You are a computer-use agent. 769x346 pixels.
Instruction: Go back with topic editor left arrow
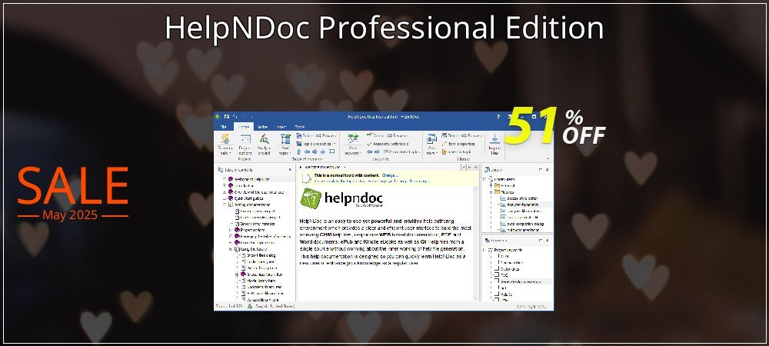(468, 167)
